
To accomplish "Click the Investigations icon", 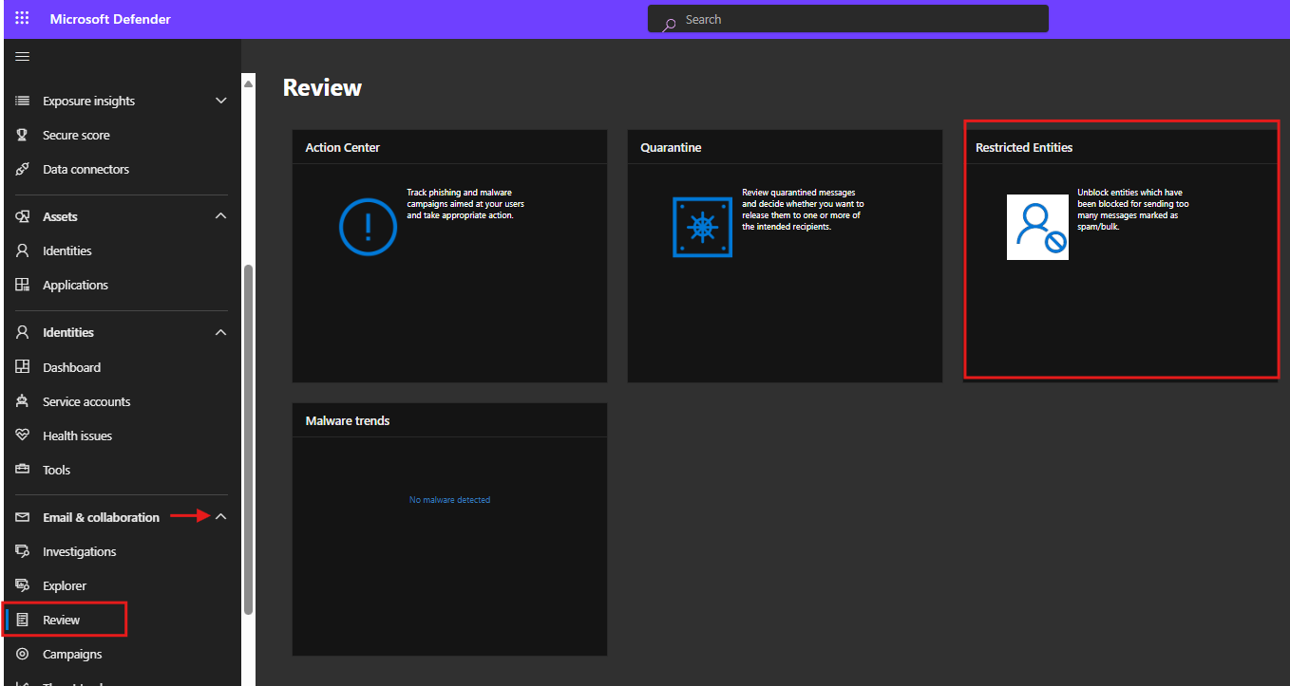I will [x=23, y=551].
